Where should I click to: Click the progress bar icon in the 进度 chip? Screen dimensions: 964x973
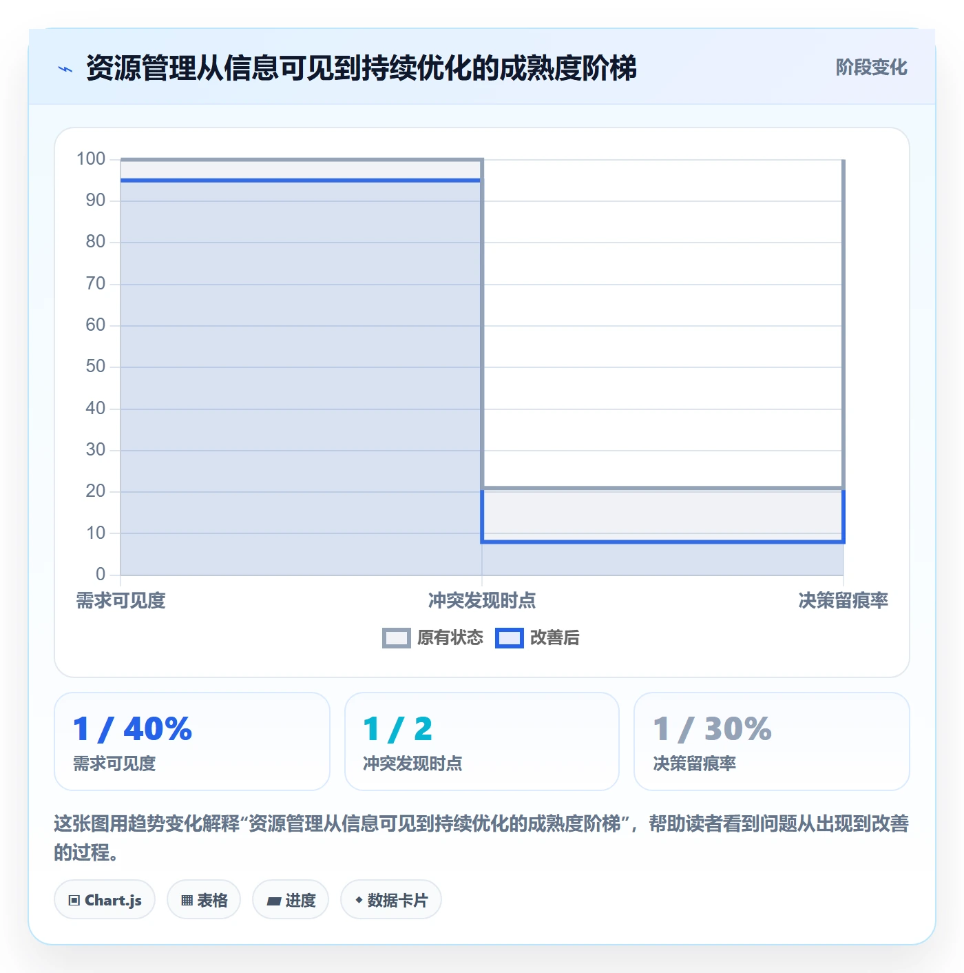tap(274, 901)
